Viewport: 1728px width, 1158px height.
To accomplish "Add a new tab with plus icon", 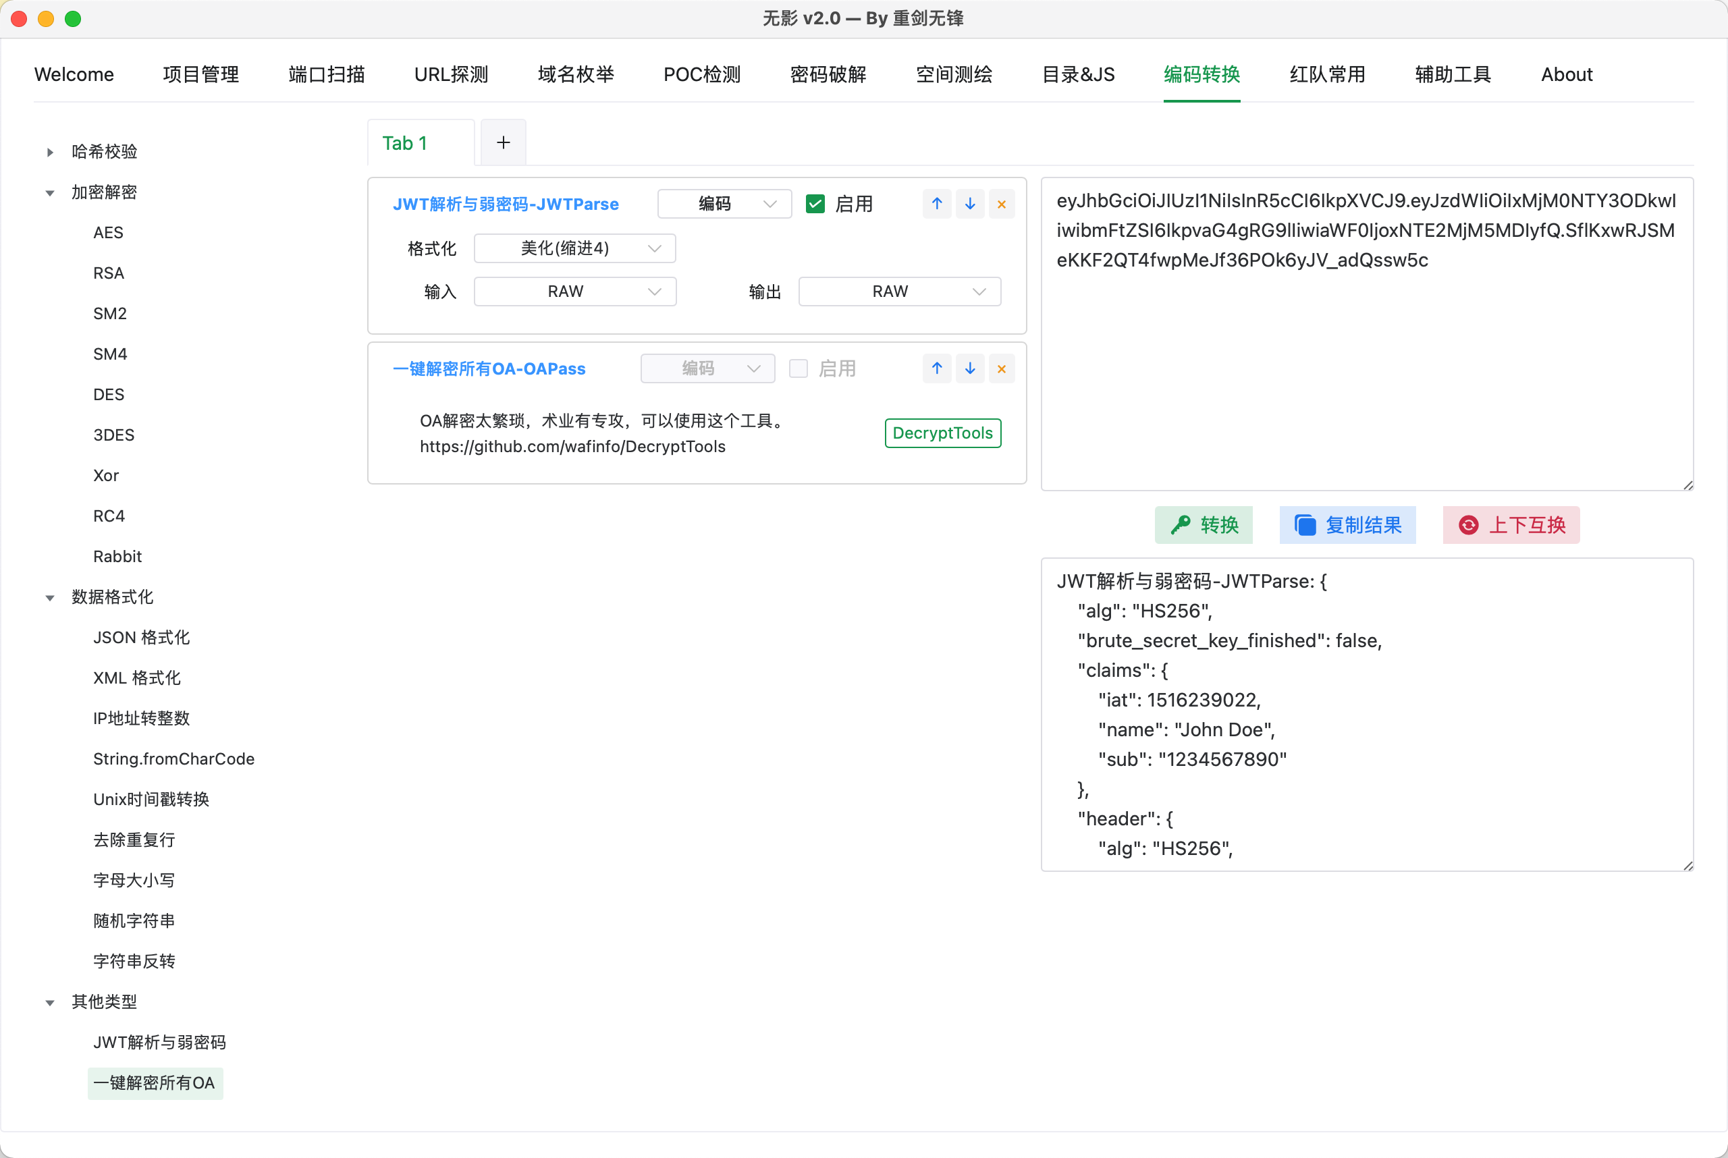I will click(503, 142).
